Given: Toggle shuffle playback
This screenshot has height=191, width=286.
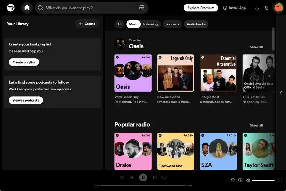Looking at the screenshot, I should point(122,177).
